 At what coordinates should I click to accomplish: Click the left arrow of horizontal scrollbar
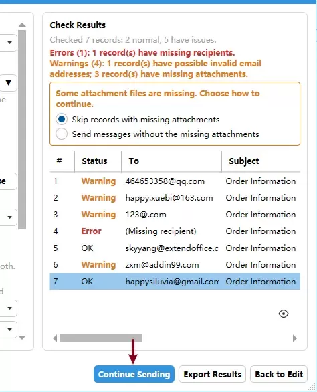pos(55,338)
